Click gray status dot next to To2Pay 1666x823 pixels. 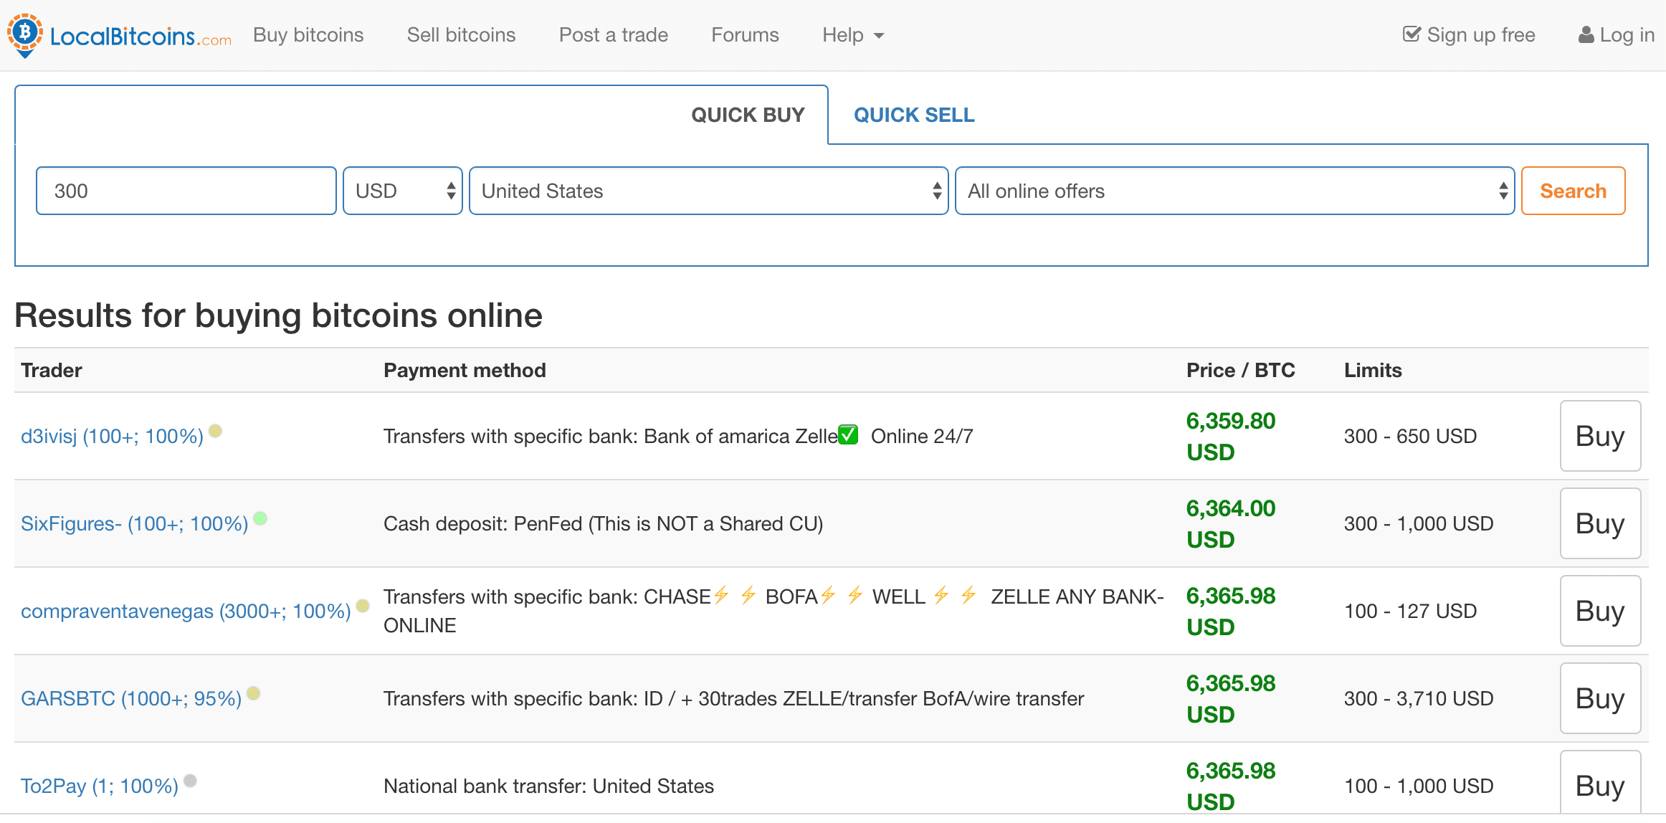tap(190, 781)
